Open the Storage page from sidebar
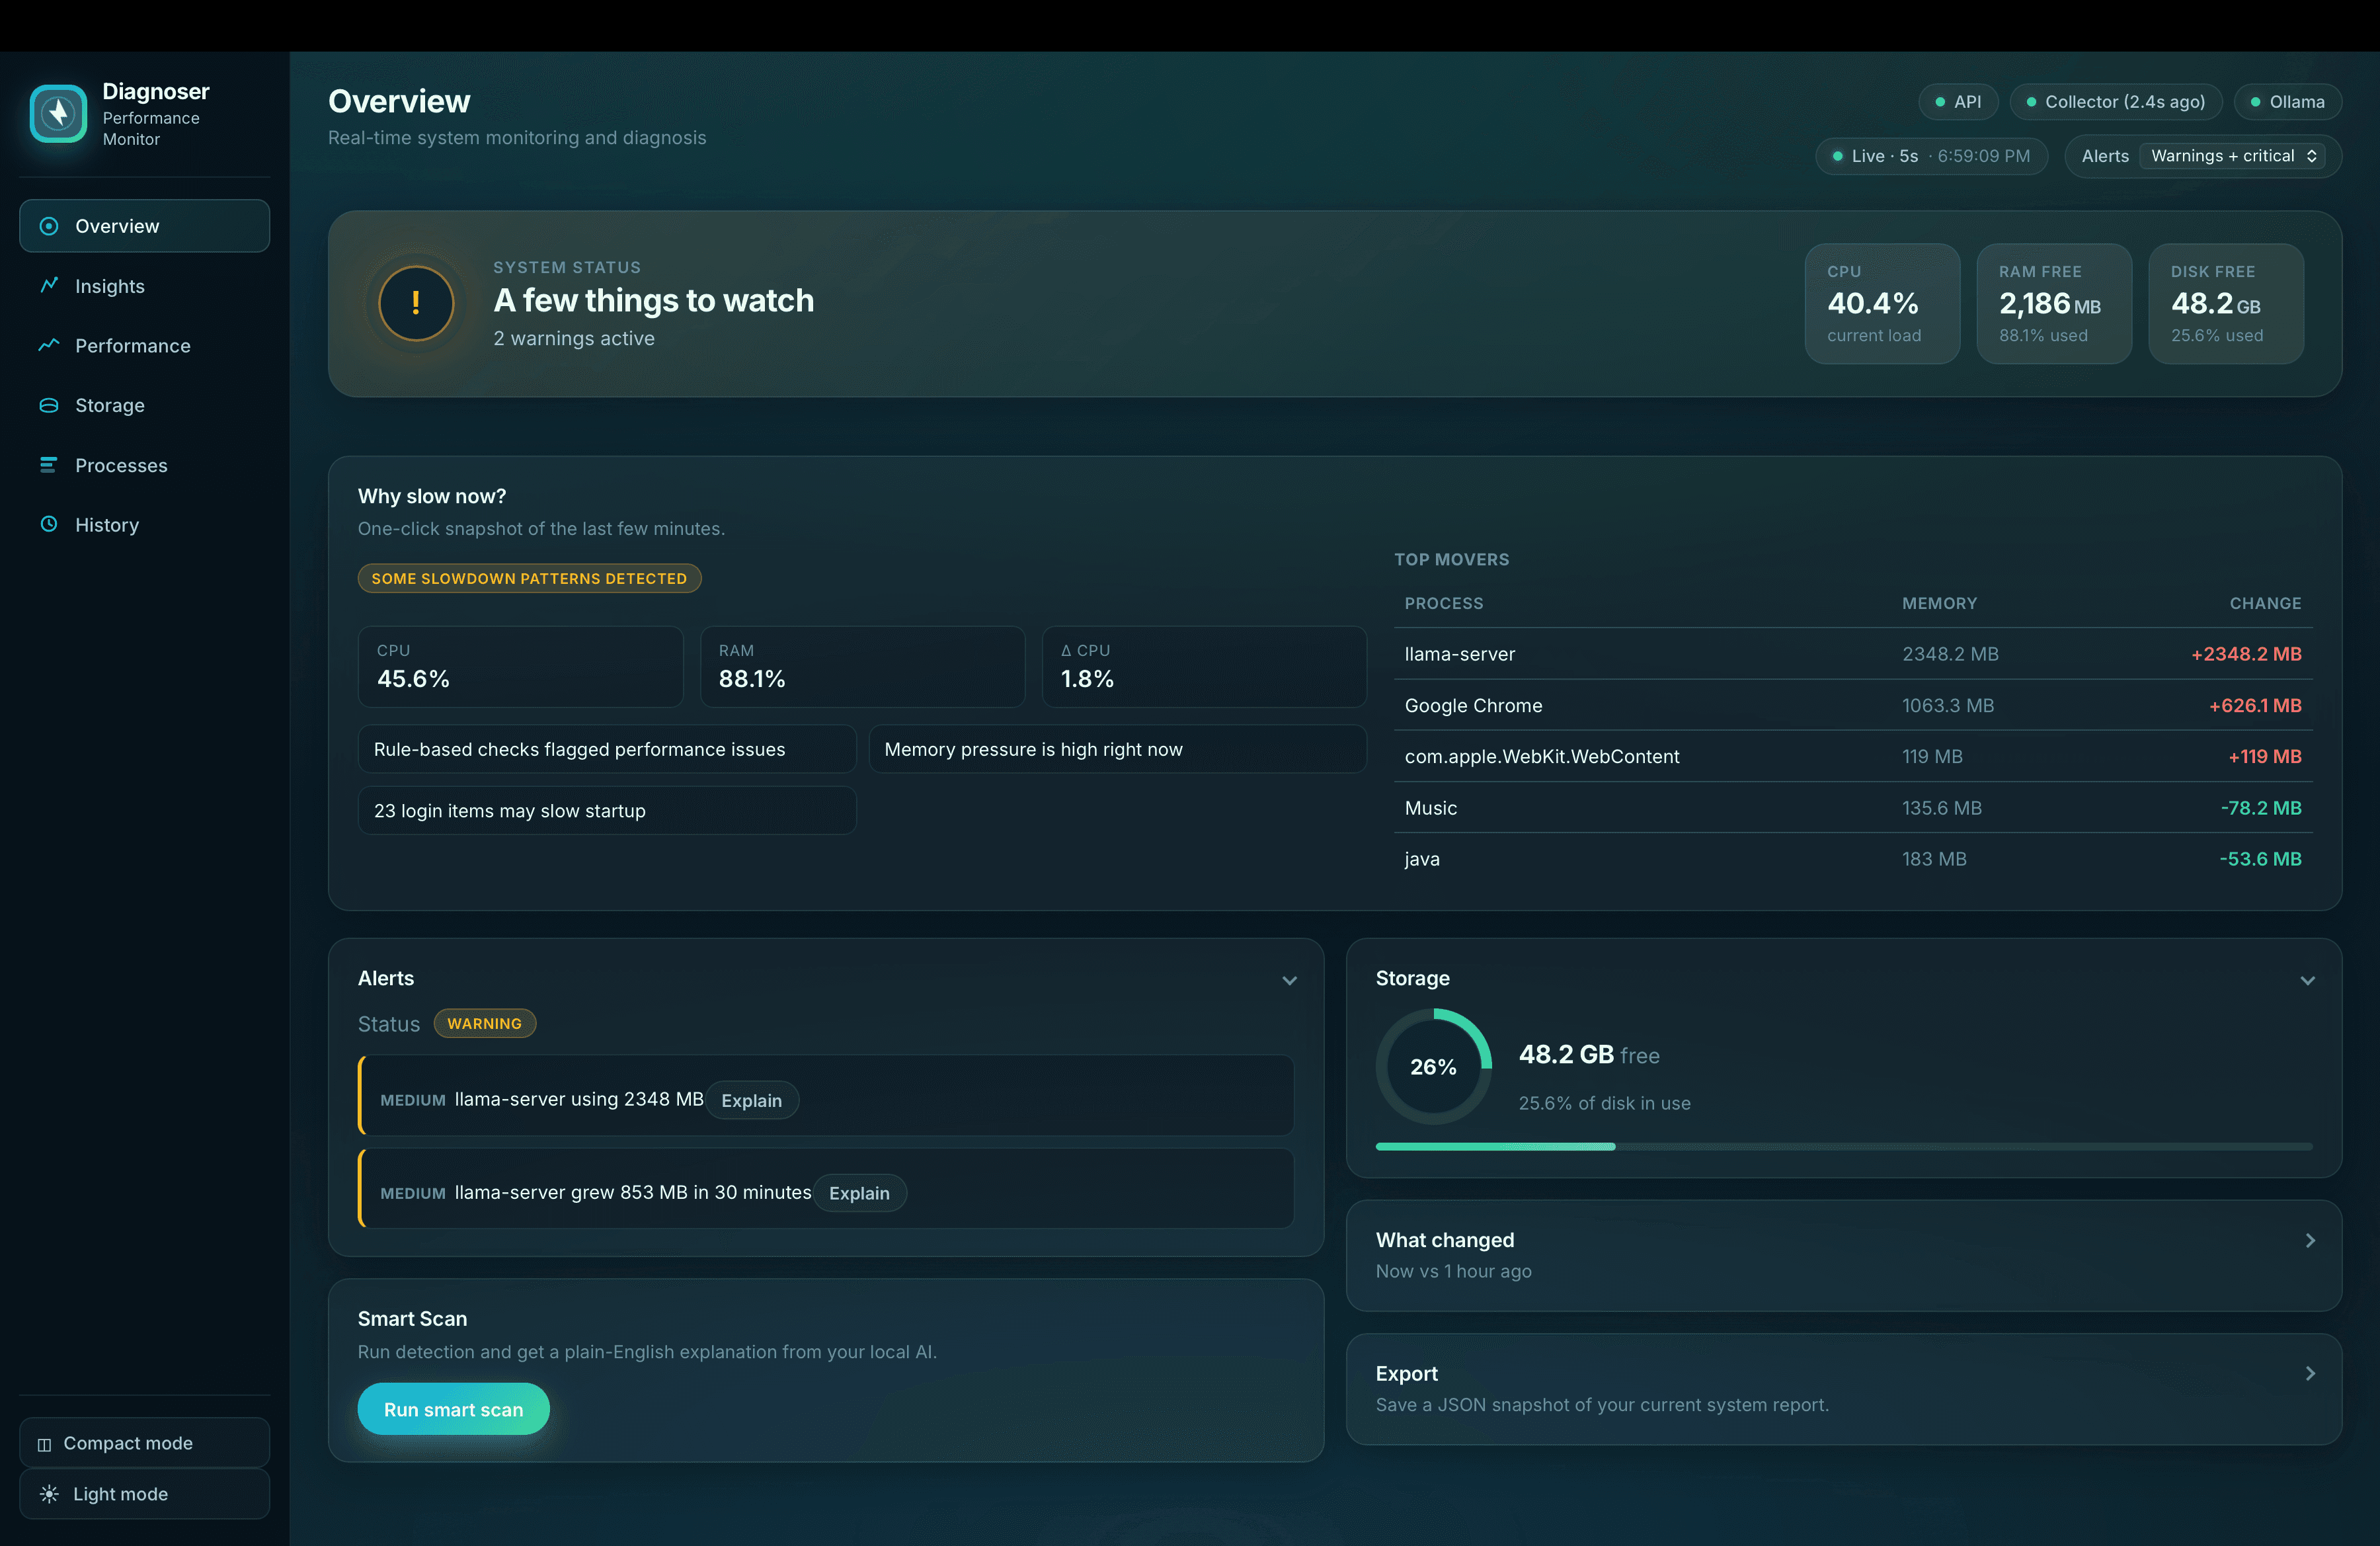Viewport: 2380px width, 1546px height. (x=144, y=405)
